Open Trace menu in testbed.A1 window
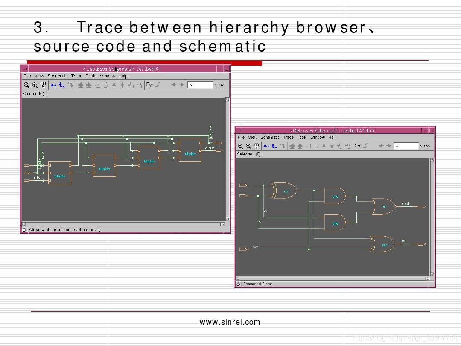 click(76, 76)
